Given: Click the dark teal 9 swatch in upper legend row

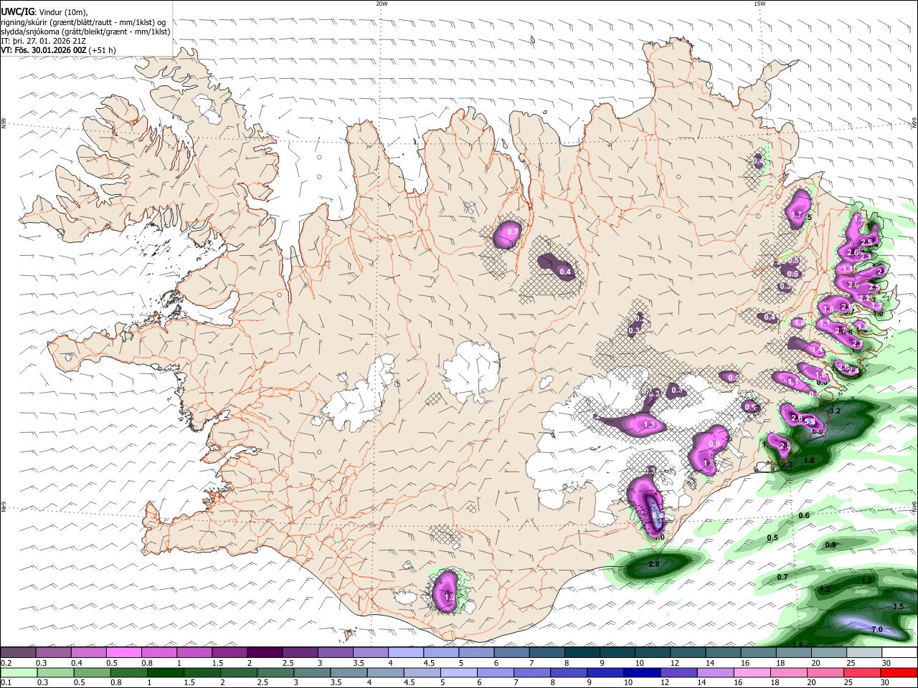Looking at the screenshot, I should (617, 653).
